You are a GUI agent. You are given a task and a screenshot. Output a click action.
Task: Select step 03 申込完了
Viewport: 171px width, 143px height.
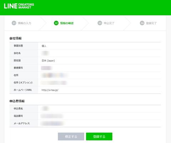[106, 23]
